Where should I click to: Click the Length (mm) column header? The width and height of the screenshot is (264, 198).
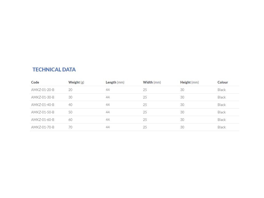click(115, 82)
